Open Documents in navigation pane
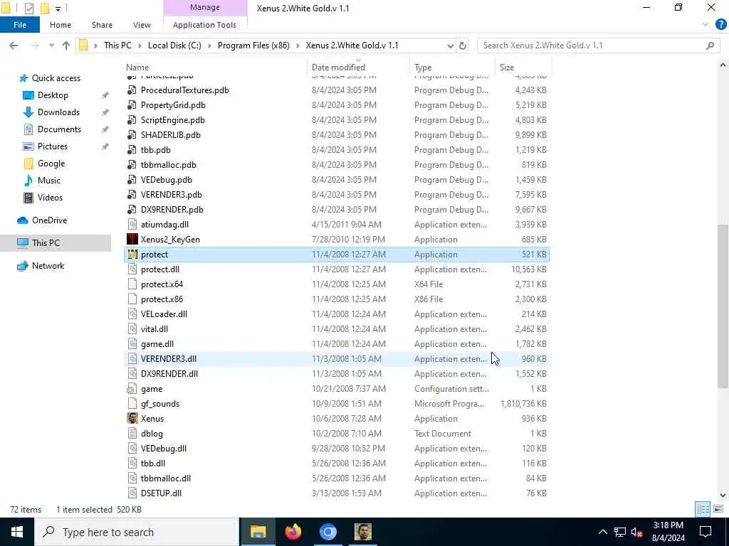This screenshot has width=729, height=546. pyautogui.click(x=59, y=129)
